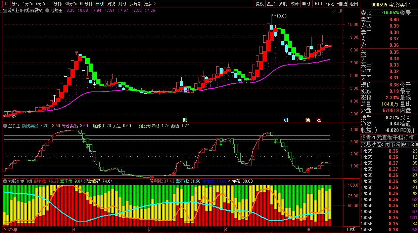The height and width of the screenshot is (233, 418).
Task: Expand the 逃顶王 indicator dropdown arrow
Action: click(5, 126)
